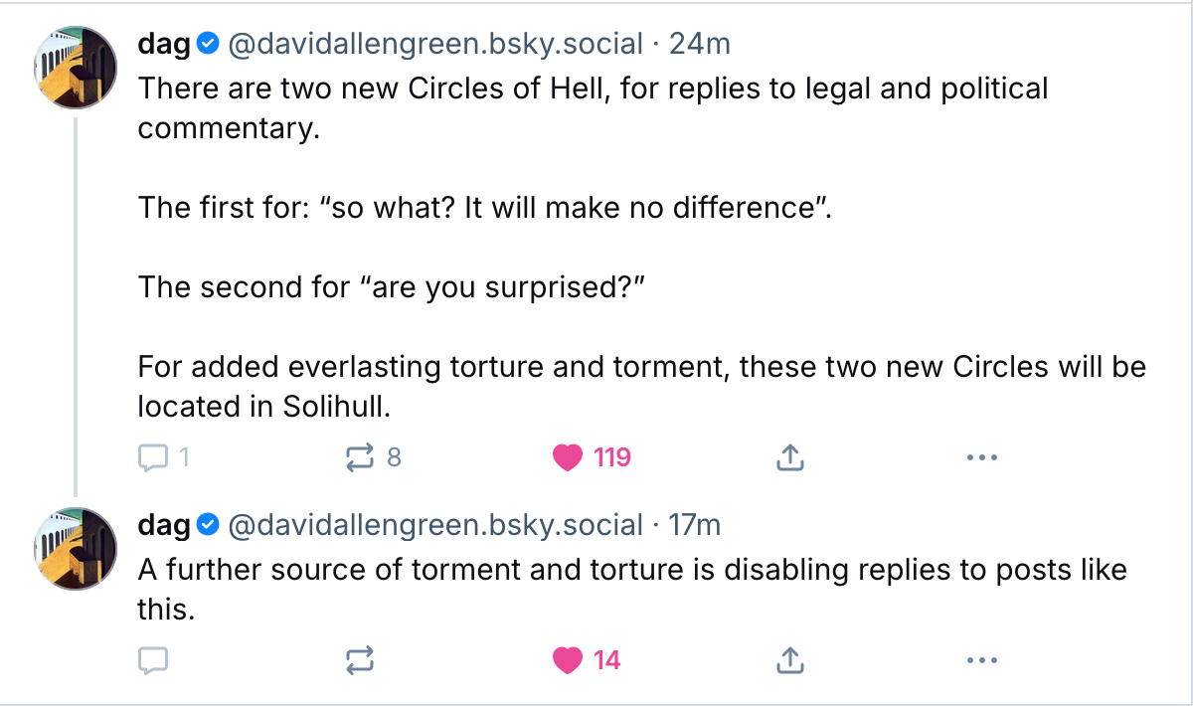Open the post about disabling replies
Image resolution: width=1193 pixels, height=706 pixels.
[631, 571]
